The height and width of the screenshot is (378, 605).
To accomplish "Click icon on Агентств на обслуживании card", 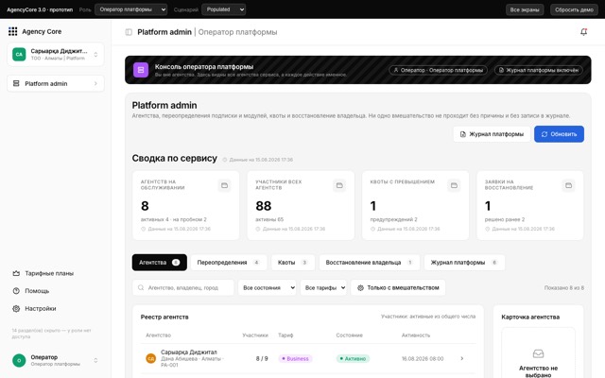I will click(x=224, y=185).
